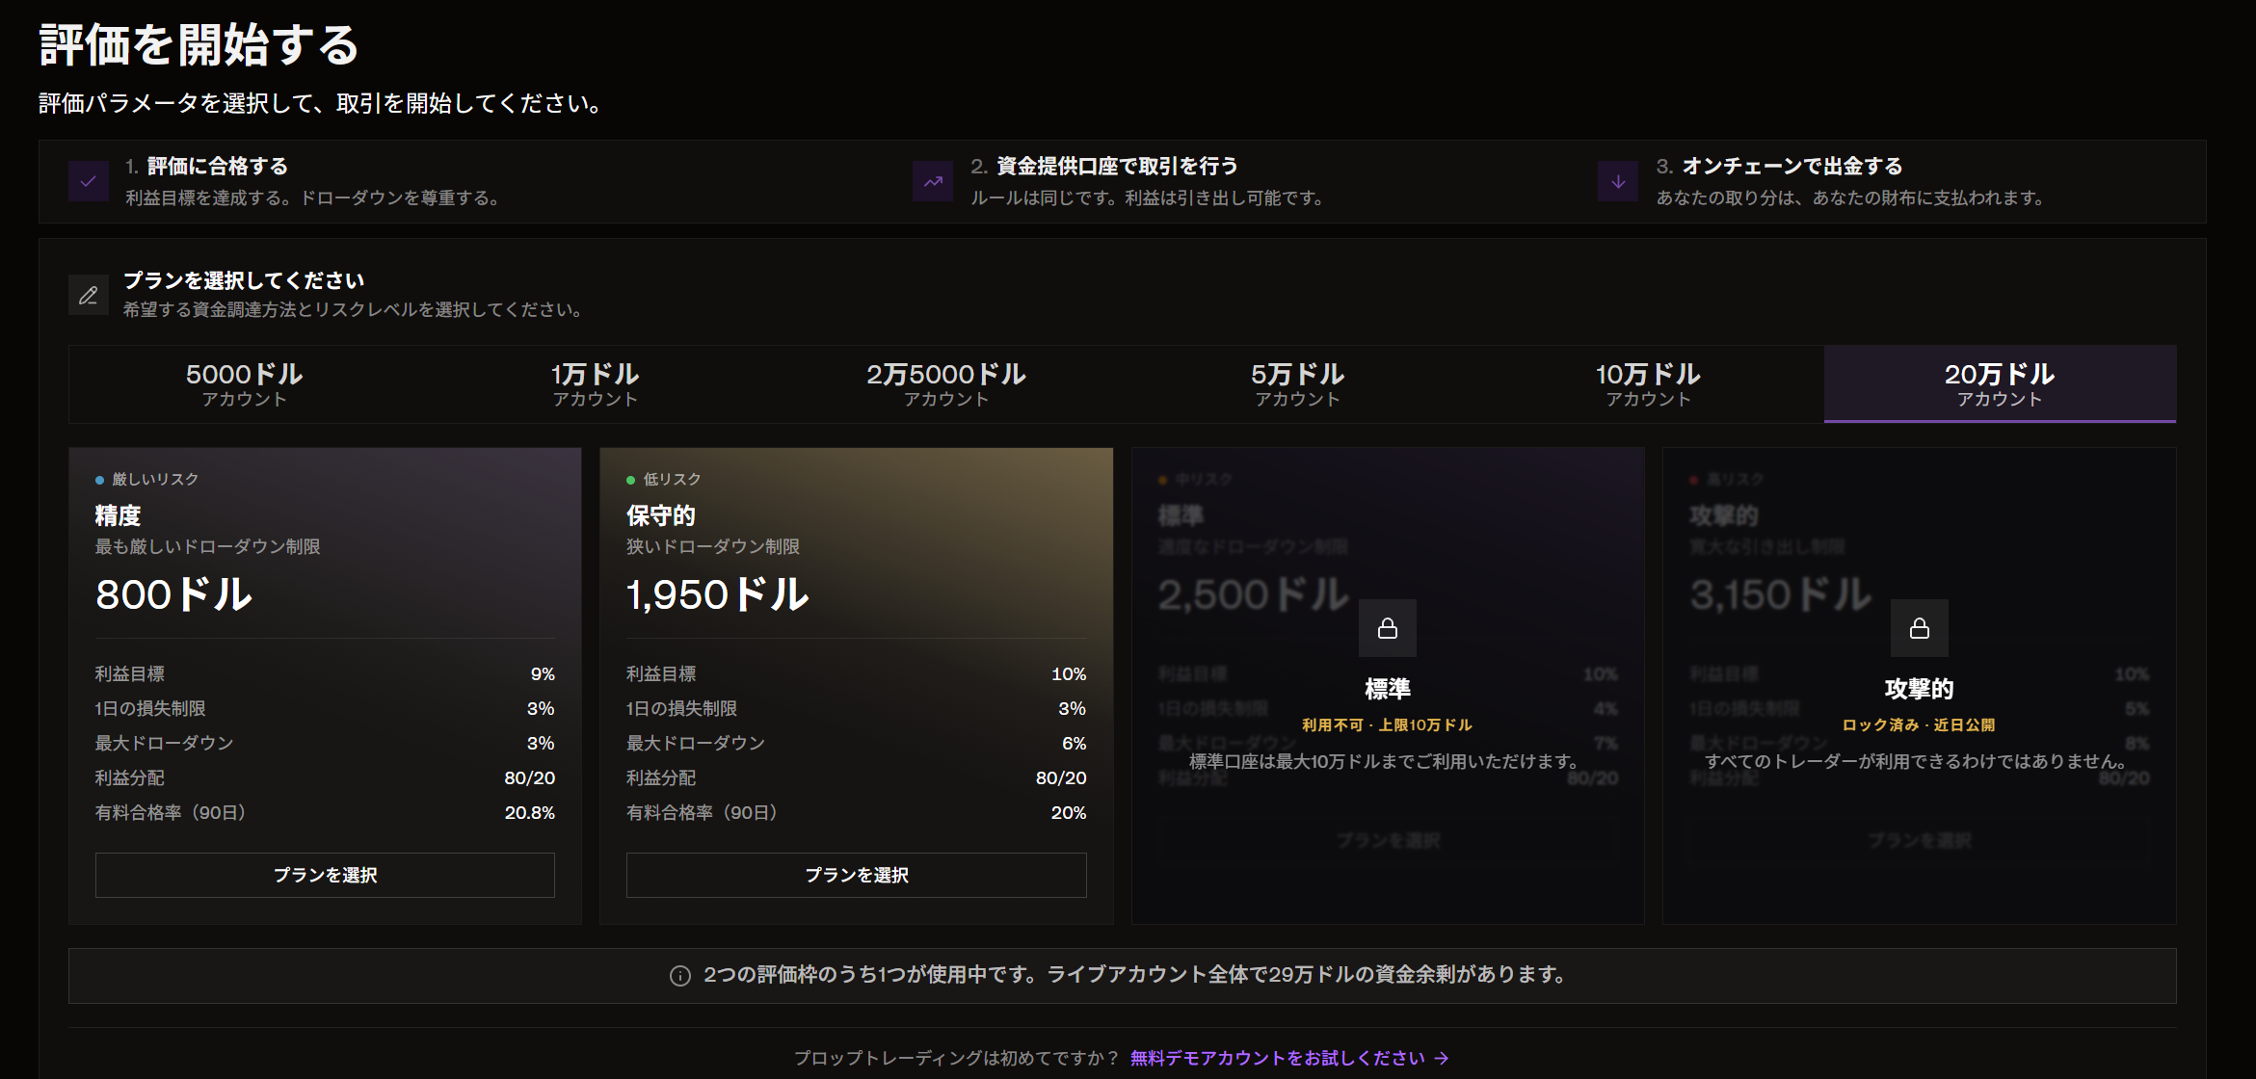
Task: Click the 20.8% pass rate value
Action: coord(530,813)
